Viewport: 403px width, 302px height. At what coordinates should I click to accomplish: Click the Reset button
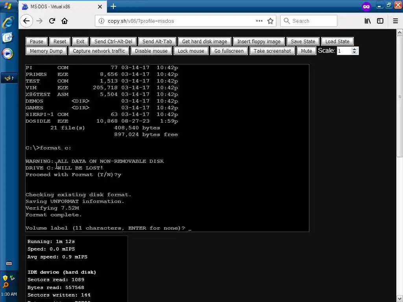coord(60,41)
